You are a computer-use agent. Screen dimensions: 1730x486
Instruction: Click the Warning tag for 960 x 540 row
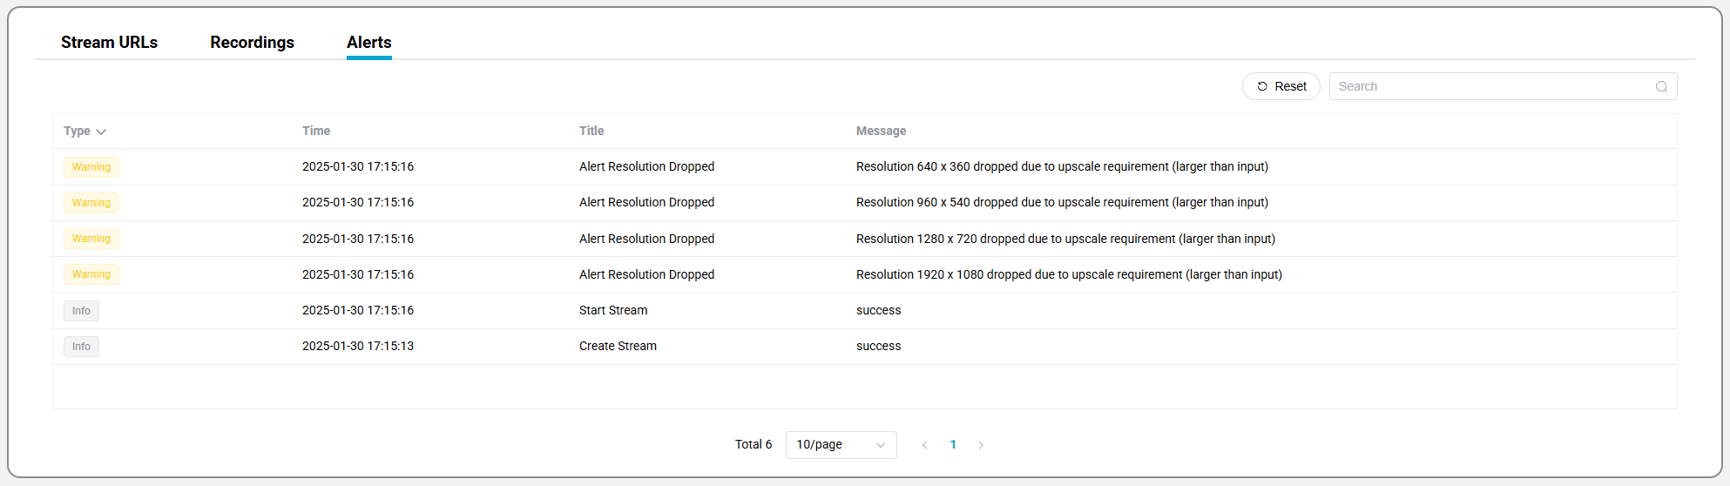91,202
